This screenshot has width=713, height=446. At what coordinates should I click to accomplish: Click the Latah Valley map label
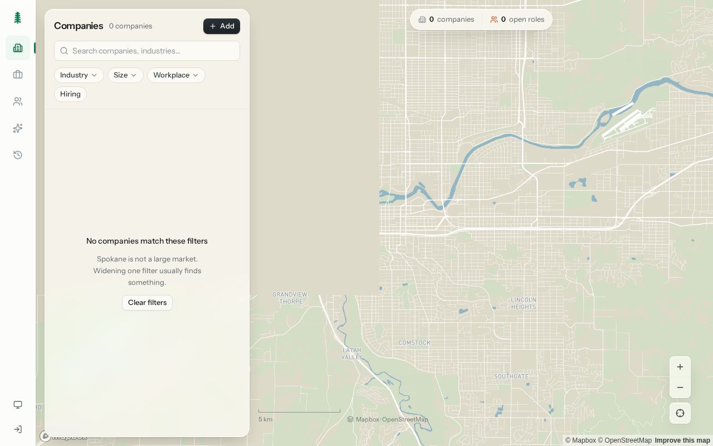(352, 353)
